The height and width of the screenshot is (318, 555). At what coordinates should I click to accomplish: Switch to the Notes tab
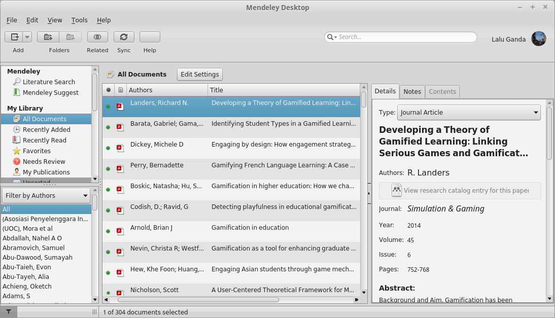tap(412, 91)
